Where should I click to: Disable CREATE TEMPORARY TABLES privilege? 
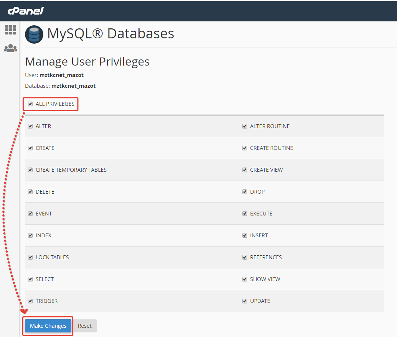coord(30,170)
